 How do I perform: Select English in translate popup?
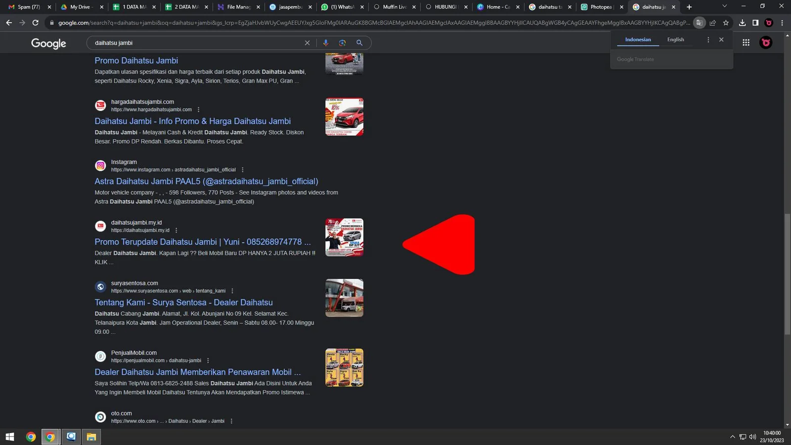tap(675, 40)
